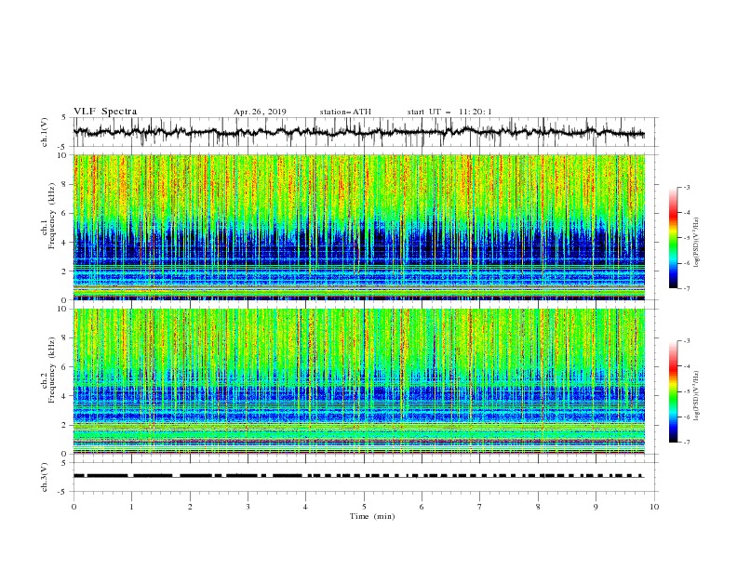This screenshot has height=569, width=737.
Task: Click the log(PSD) label beside ch.1 colorbar
Action: click(x=697, y=243)
